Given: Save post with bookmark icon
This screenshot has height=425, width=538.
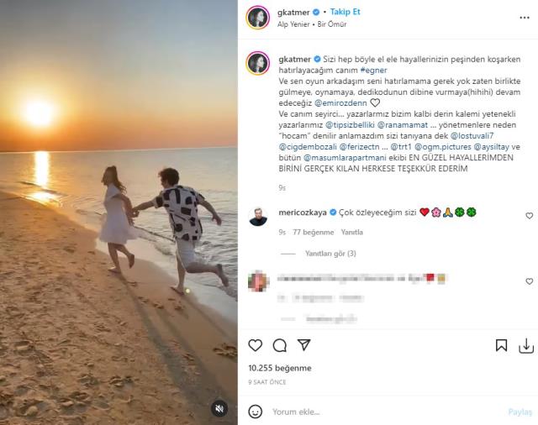Looking at the screenshot, I should pos(502,345).
